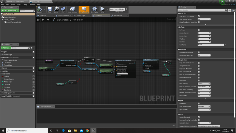Start Simulation mode

point(95,10)
